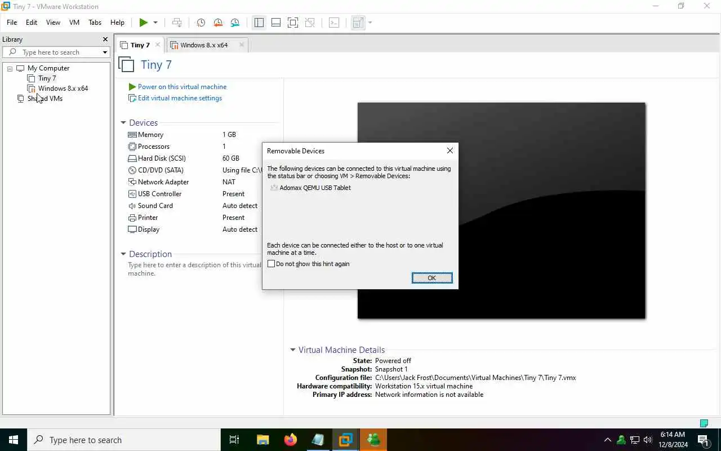Click the Windows Start button
This screenshot has width=721, height=451.
pyautogui.click(x=14, y=440)
